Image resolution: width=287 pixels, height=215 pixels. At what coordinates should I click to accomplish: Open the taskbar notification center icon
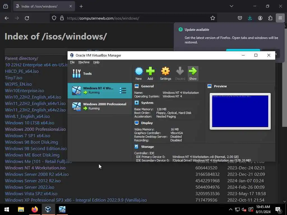click(278, 209)
